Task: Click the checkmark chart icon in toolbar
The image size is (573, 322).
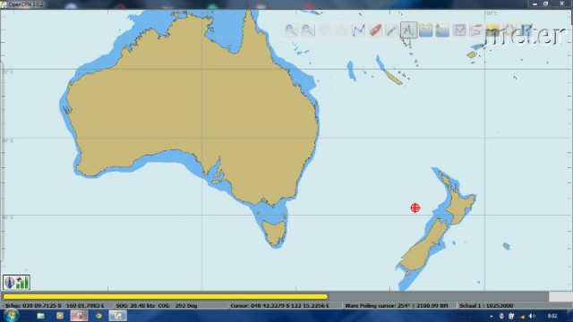Action: tap(459, 30)
